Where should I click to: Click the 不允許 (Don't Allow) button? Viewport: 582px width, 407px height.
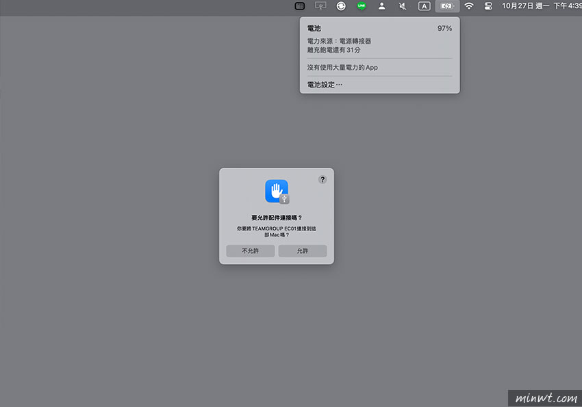[x=251, y=251]
